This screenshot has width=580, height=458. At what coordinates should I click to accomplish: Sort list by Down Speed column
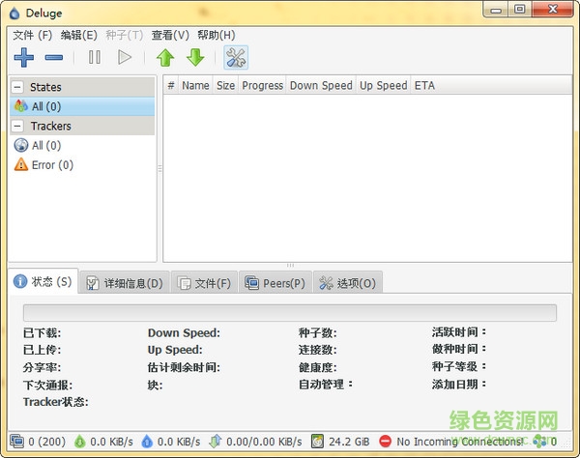321,85
